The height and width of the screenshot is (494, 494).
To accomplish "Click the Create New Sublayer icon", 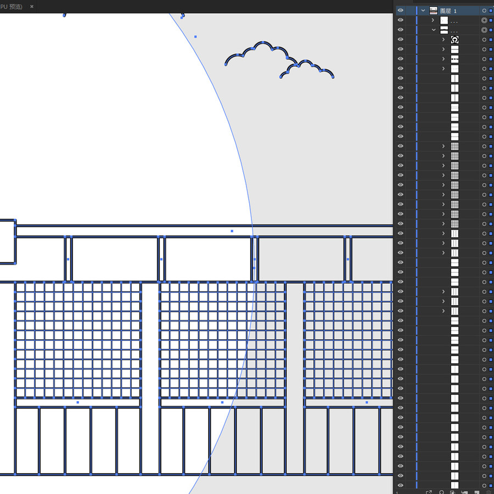I will 464,492.
